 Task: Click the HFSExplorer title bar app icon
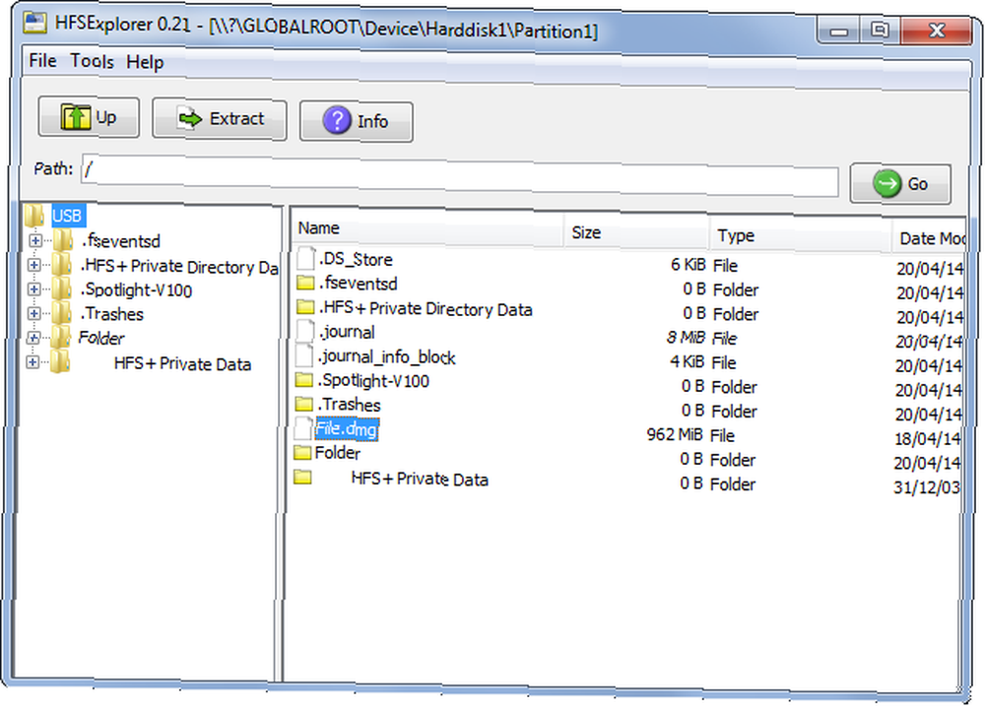35,22
